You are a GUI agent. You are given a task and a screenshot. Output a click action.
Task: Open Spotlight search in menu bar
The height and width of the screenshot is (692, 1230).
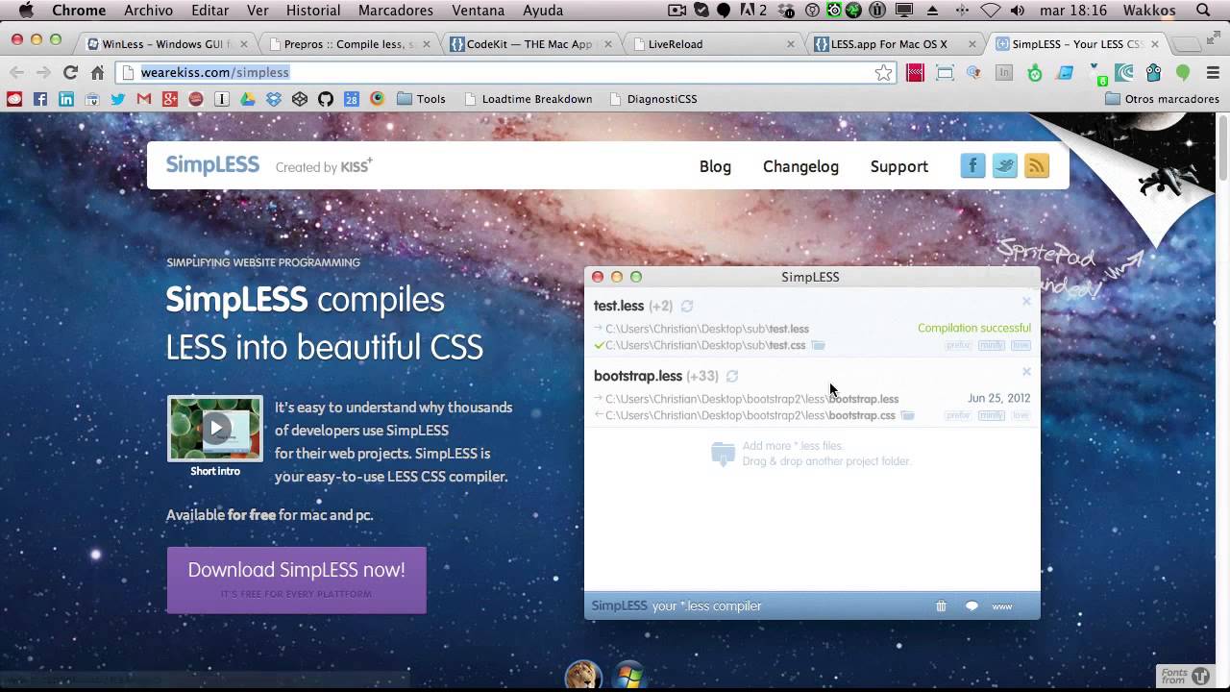click(x=1204, y=11)
